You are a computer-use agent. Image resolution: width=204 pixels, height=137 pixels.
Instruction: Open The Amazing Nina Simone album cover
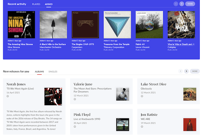pyautogui.click(x=21, y=25)
